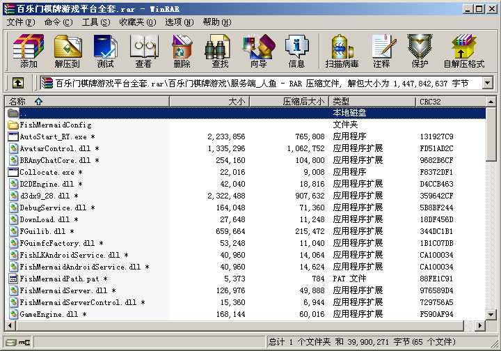Expand the address path dropdown arrow

click(487, 84)
